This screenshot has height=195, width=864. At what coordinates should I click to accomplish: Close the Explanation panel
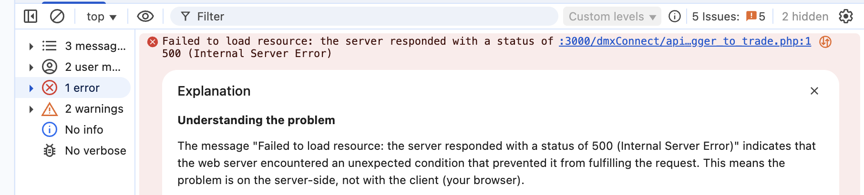(814, 91)
